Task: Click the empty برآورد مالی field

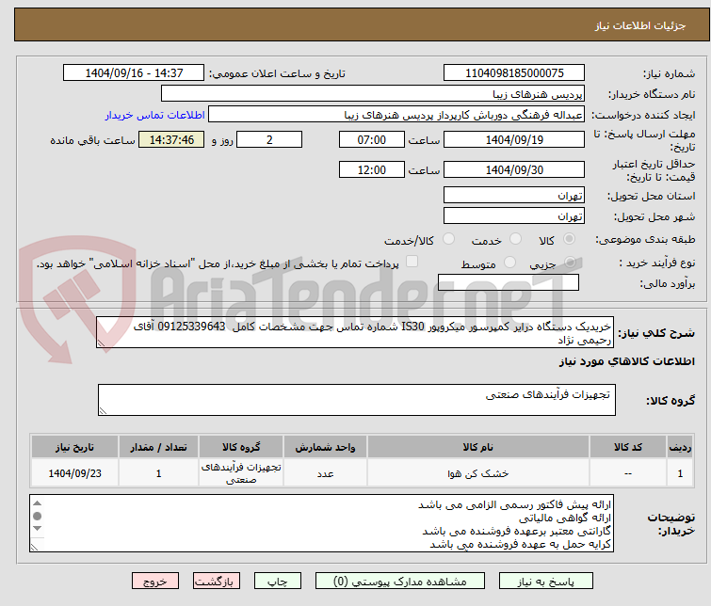Action: coord(509,282)
